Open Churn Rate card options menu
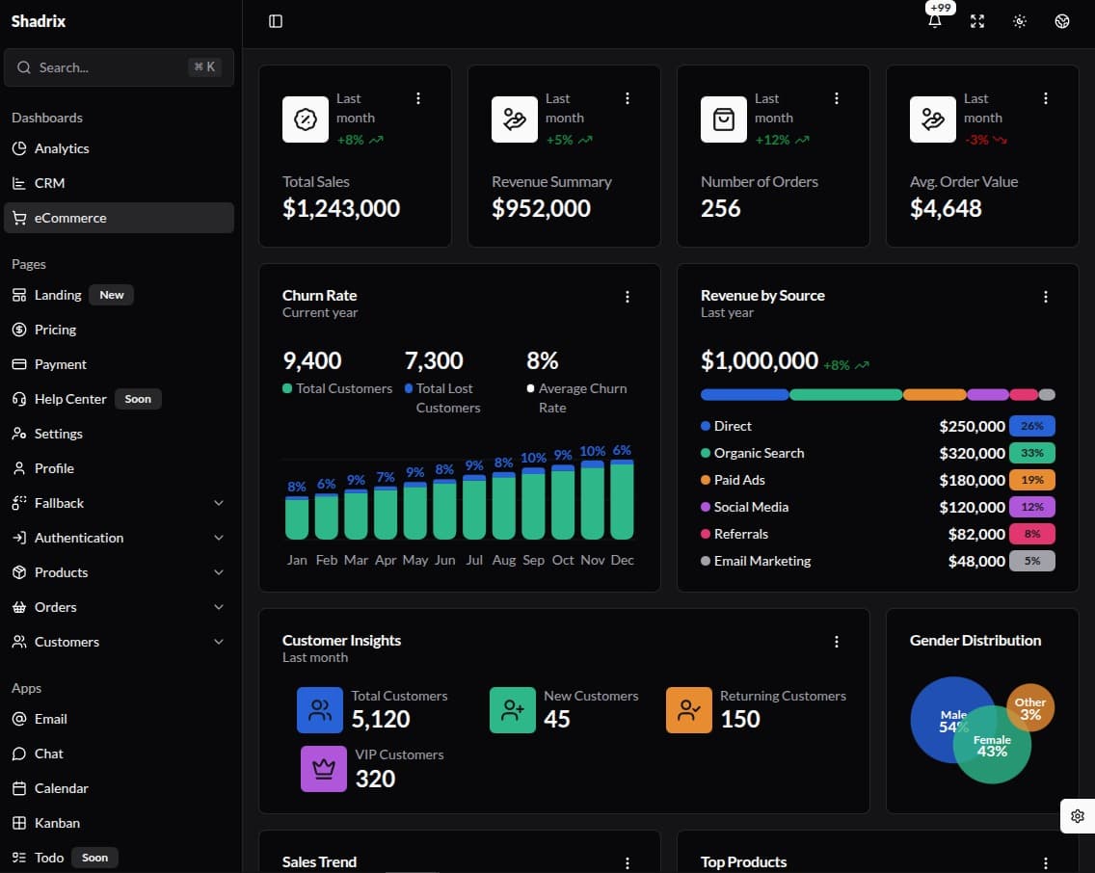Image resolution: width=1095 pixels, height=873 pixels. pyautogui.click(x=628, y=297)
